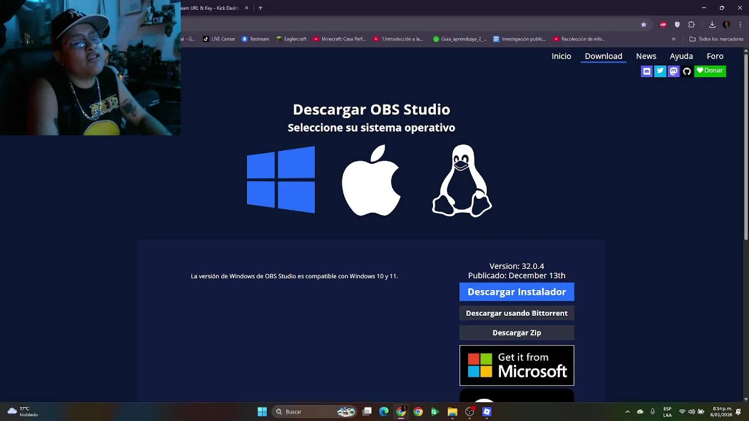Open the 1.Introducción a la... bookmark
The height and width of the screenshot is (421, 749).
[398, 39]
